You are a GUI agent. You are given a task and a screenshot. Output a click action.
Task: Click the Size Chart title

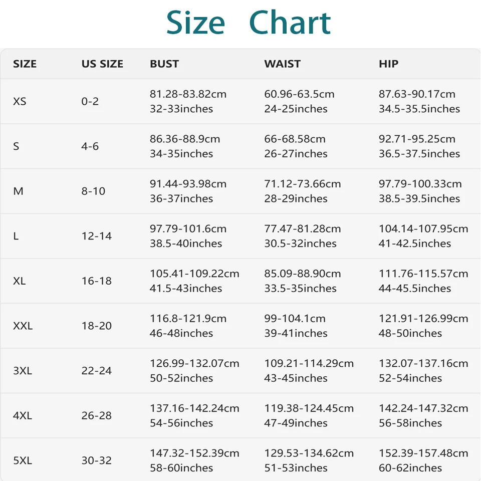248,23
